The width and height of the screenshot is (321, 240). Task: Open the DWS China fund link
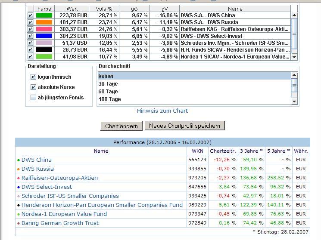[37, 160]
